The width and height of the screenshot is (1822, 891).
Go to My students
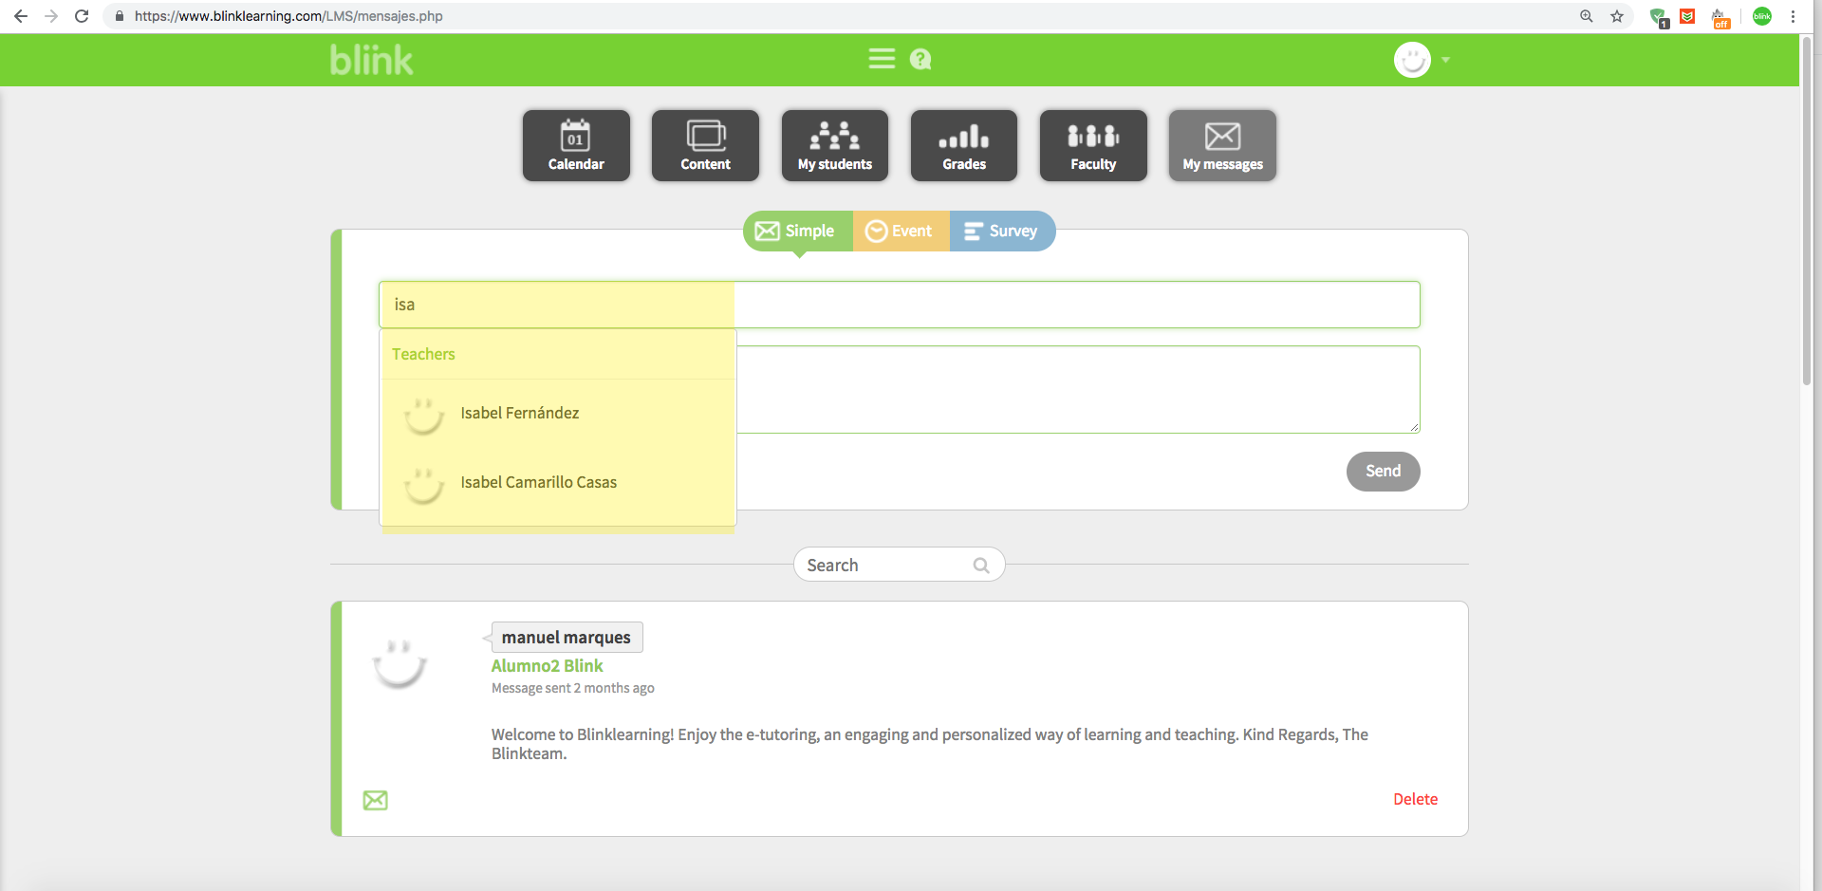pos(834,145)
